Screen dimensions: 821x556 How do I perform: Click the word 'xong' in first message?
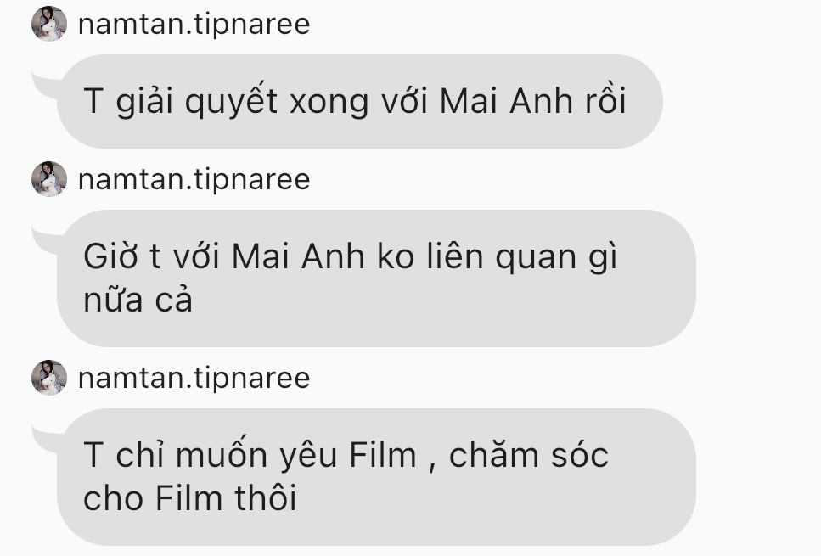329,102
